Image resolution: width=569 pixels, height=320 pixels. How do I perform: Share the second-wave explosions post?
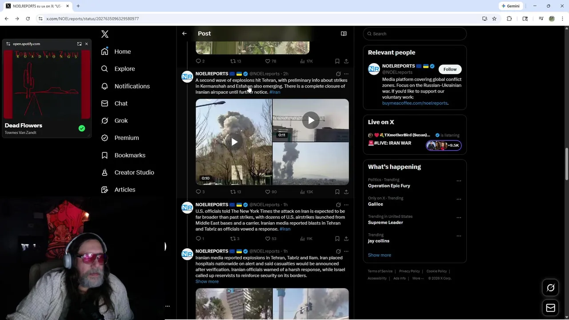346,192
